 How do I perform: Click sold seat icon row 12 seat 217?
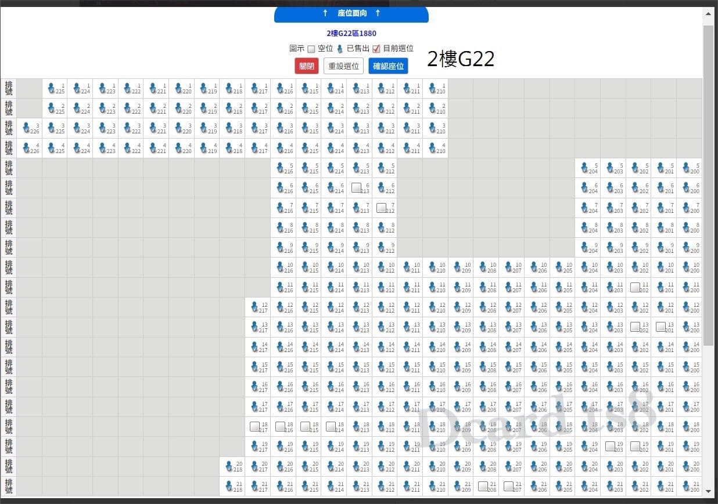coord(255,307)
